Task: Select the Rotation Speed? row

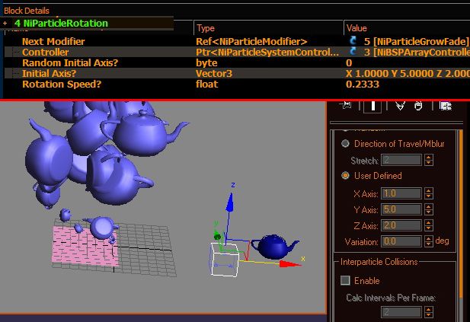Action: pos(237,84)
